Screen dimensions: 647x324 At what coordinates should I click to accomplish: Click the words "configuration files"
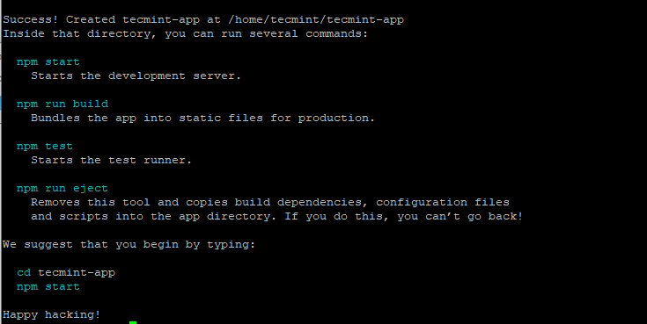(x=442, y=203)
